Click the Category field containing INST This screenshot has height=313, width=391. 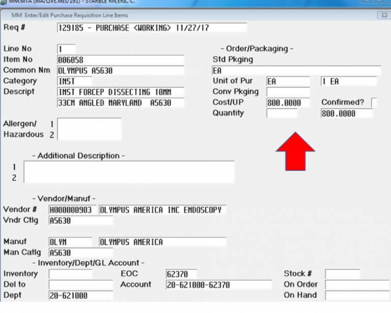74,82
